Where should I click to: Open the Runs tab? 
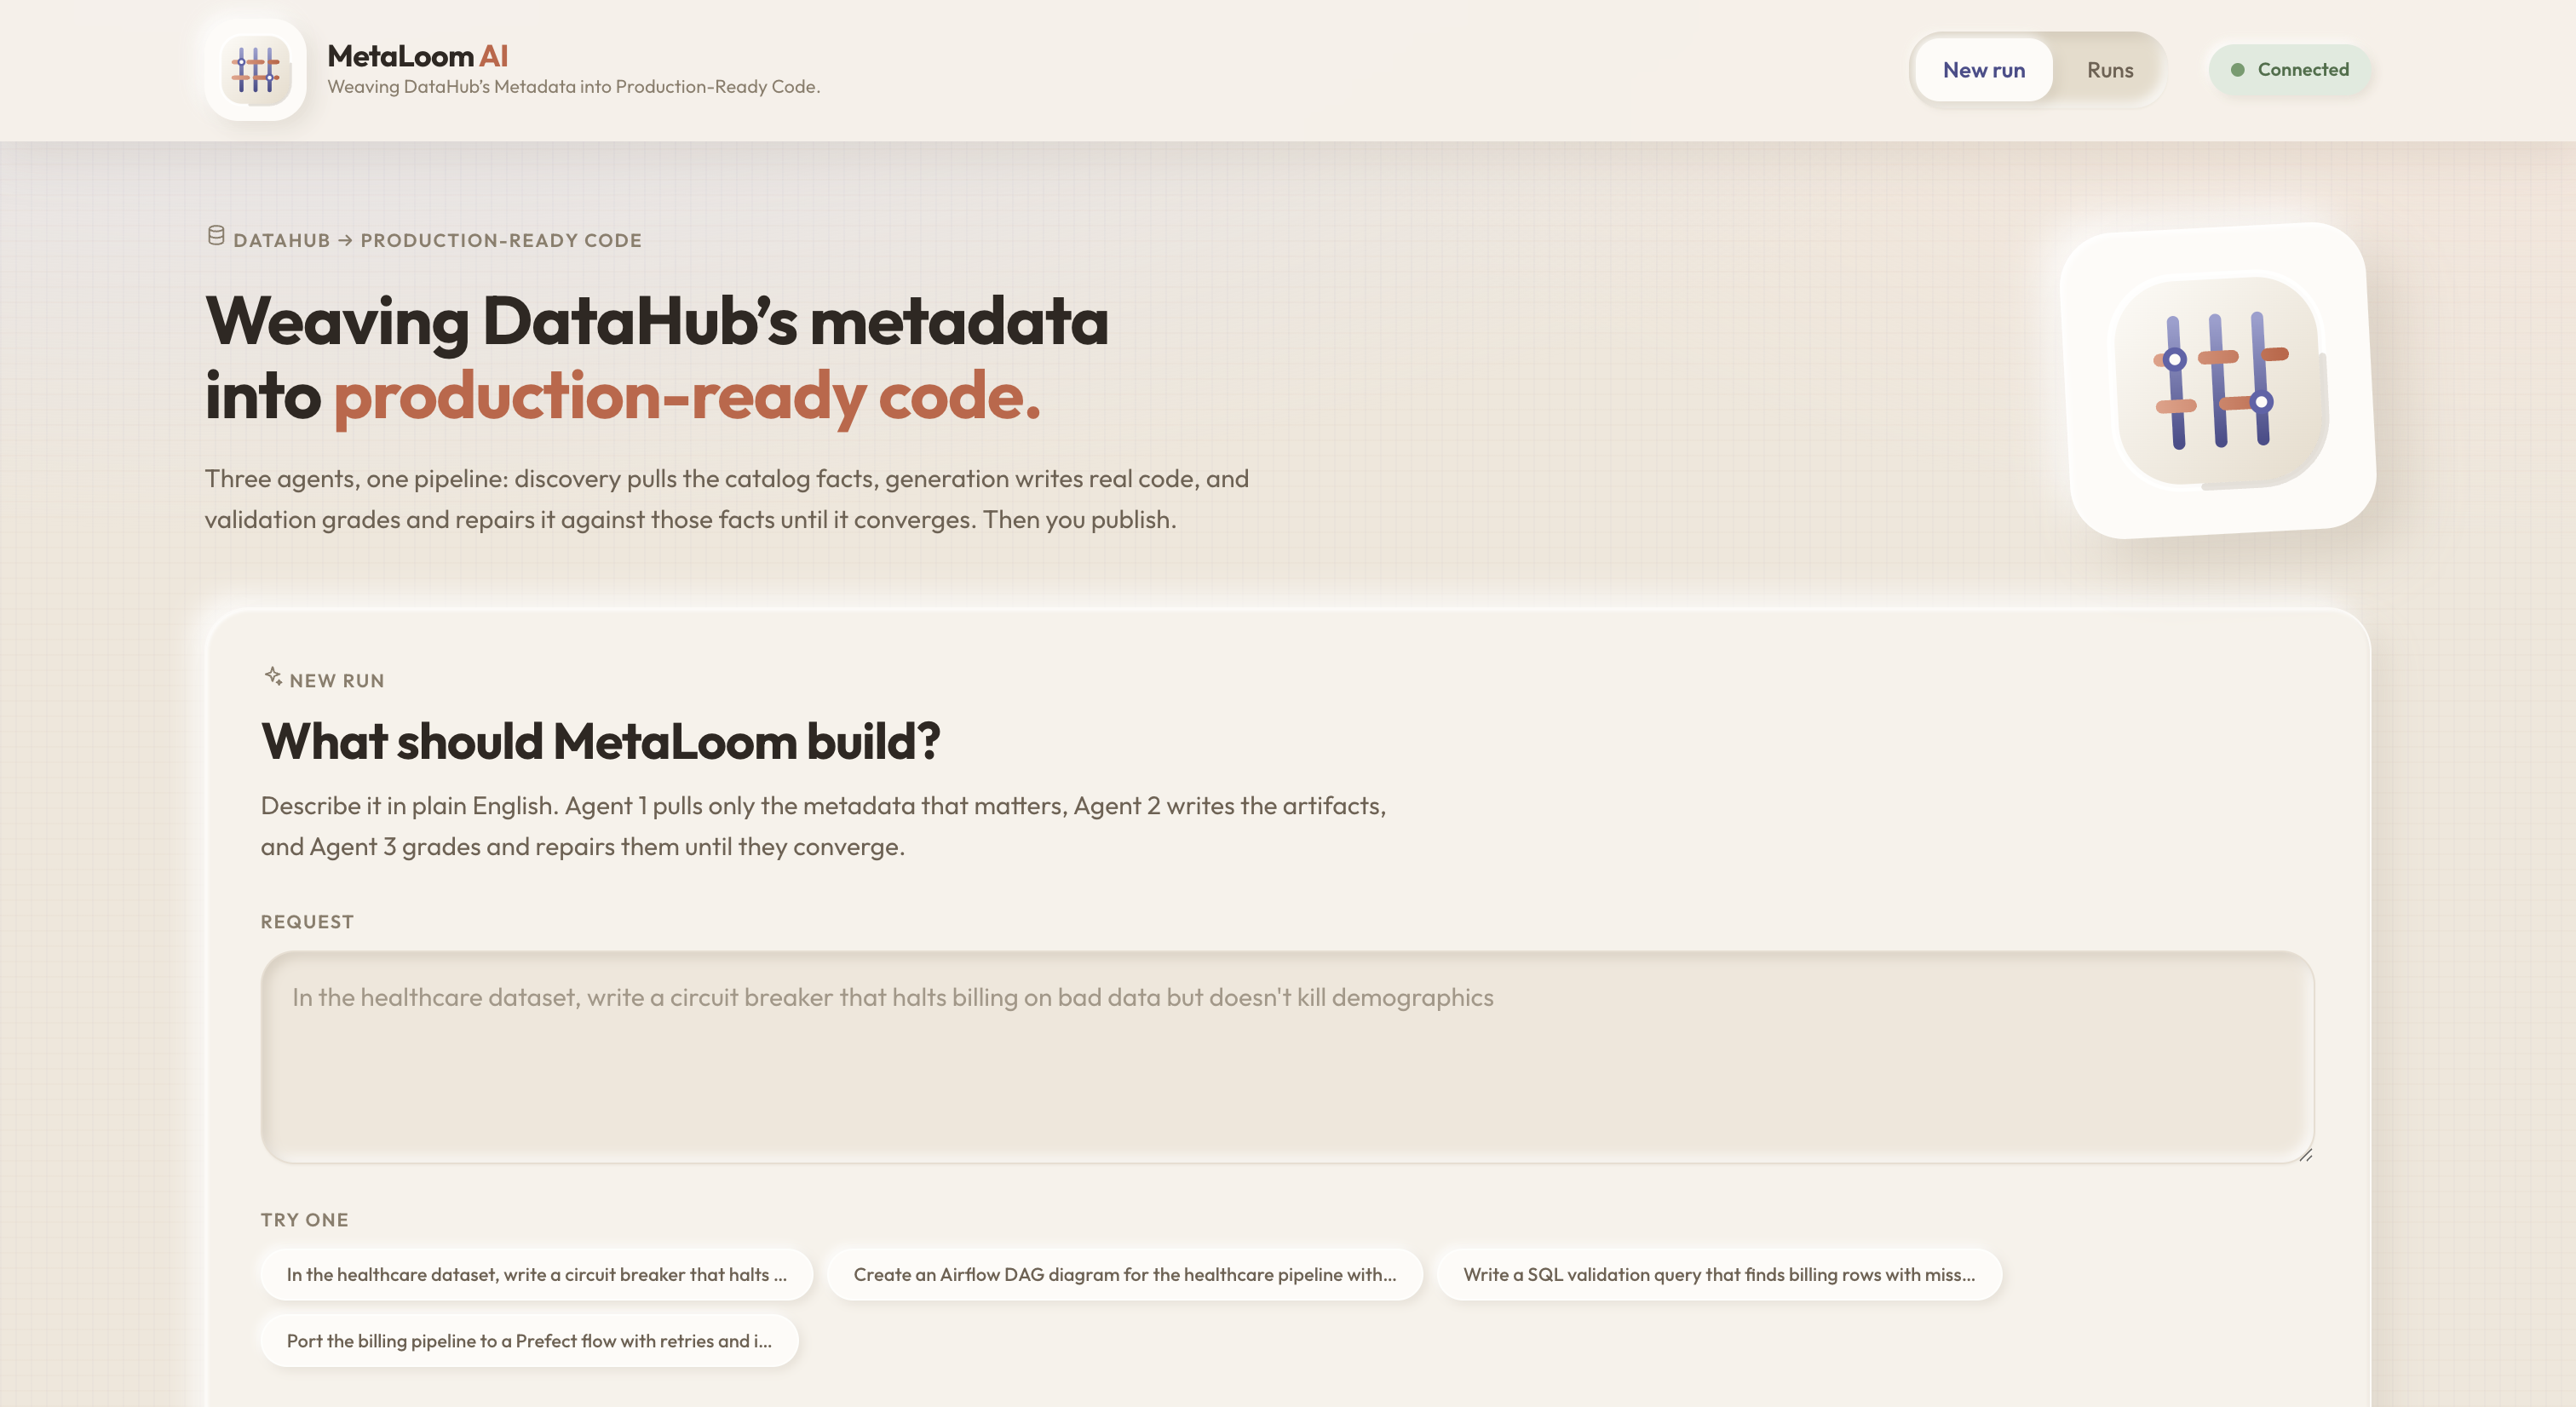(x=2110, y=70)
